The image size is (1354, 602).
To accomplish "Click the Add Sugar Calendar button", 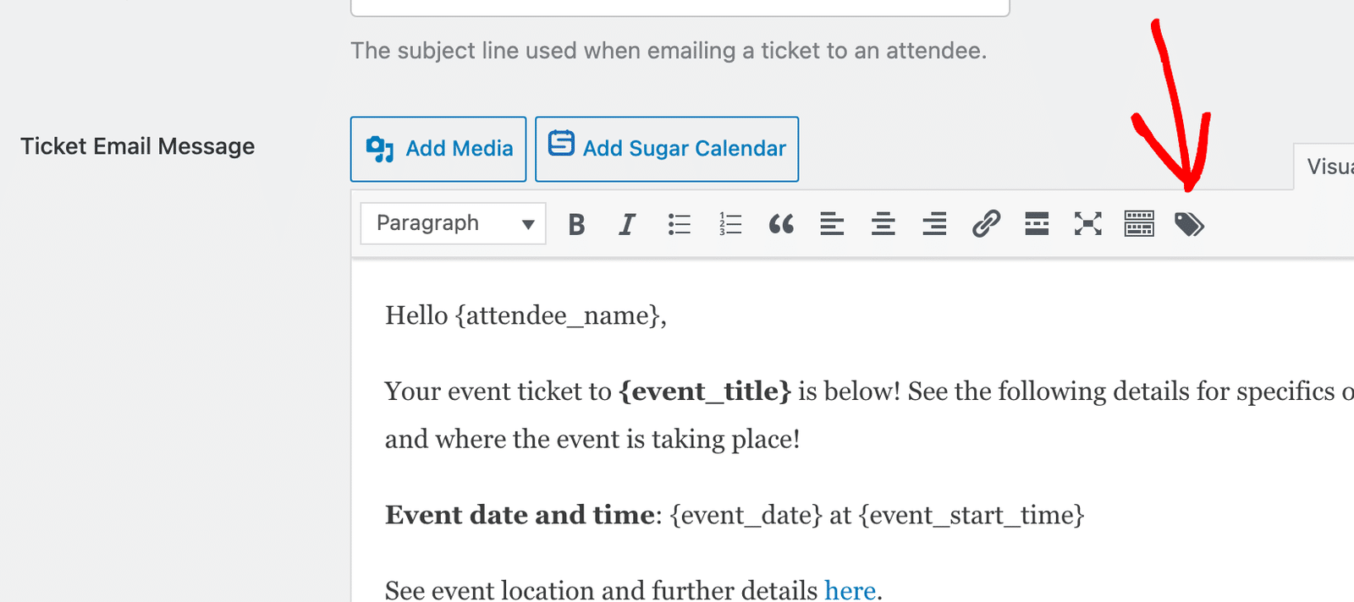I will [x=667, y=149].
